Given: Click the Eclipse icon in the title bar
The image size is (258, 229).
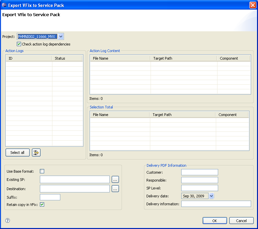Looking at the screenshot, I should [x=4, y=5].
